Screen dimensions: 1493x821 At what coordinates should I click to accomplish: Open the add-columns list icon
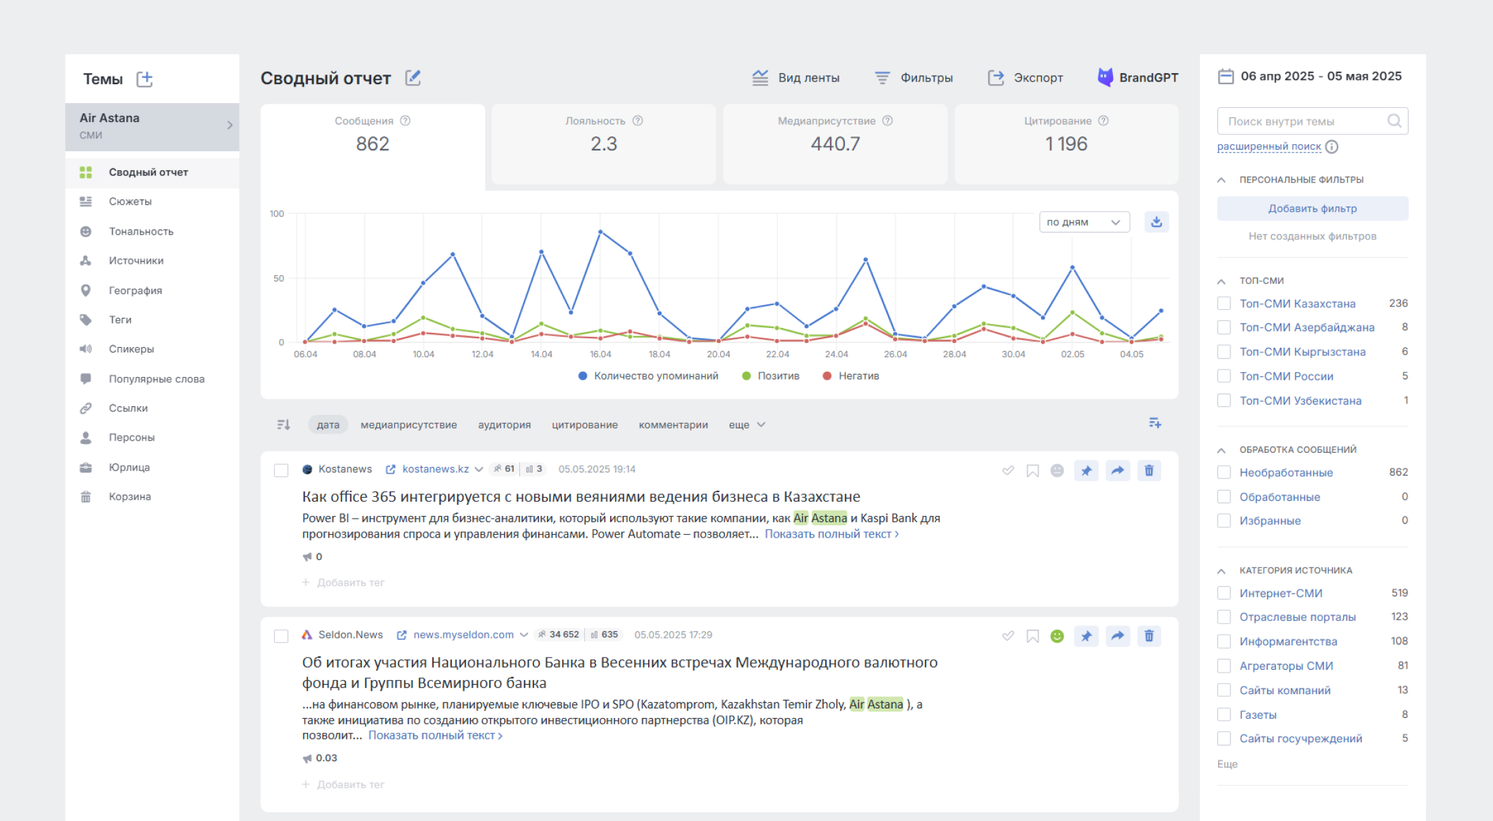(x=1155, y=423)
